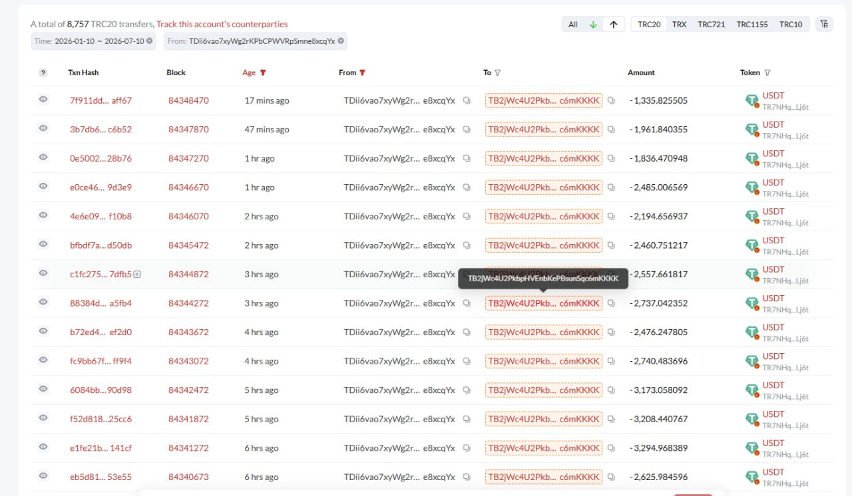Copy To address in 7f911dd...aff67 row
852x496 pixels.
pyautogui.click(x=611, y=101)
